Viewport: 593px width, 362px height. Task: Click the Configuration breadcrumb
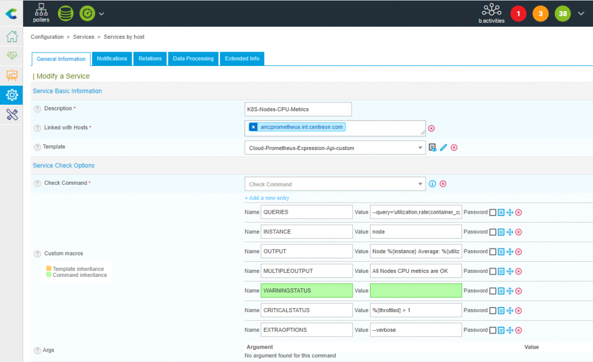[47, 36]
